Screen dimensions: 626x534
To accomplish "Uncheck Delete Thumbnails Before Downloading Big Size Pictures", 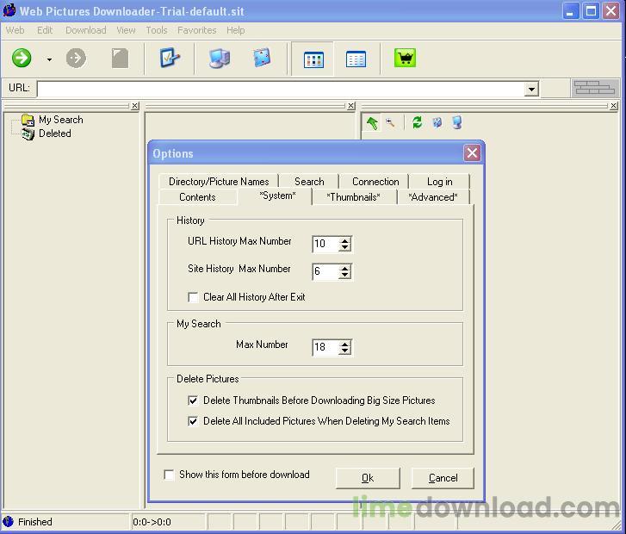I will click(193, 400).
